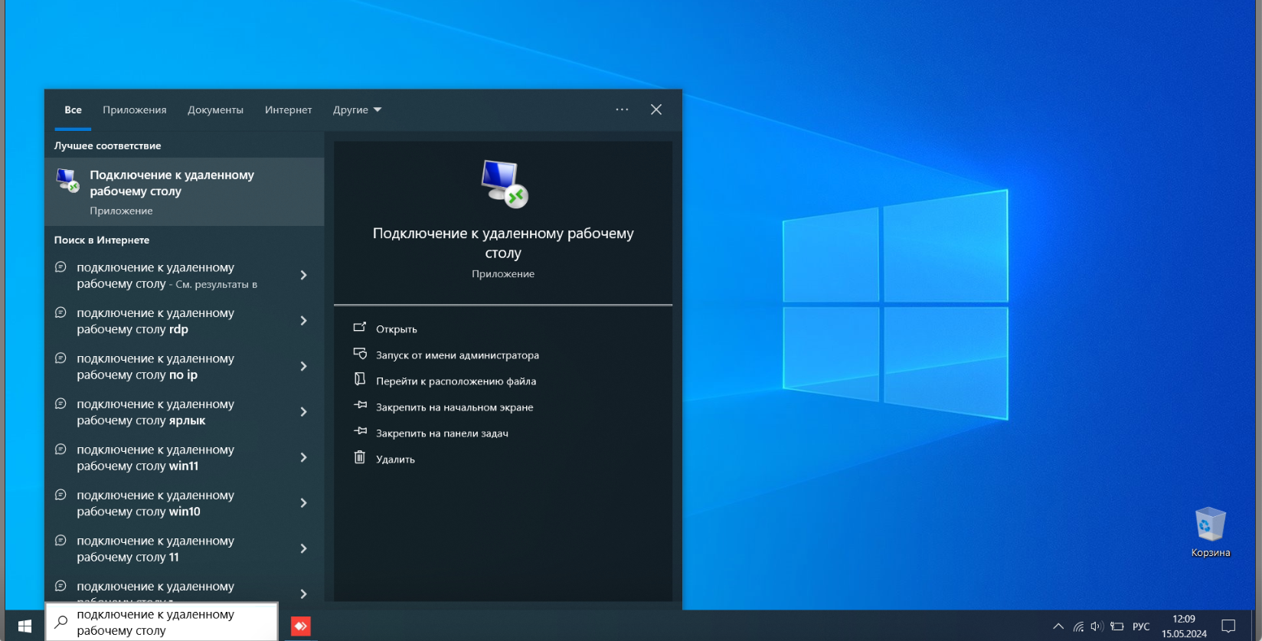Click Удалить in the actions list
Screen dimensions: 1262x641
(395, 459)
